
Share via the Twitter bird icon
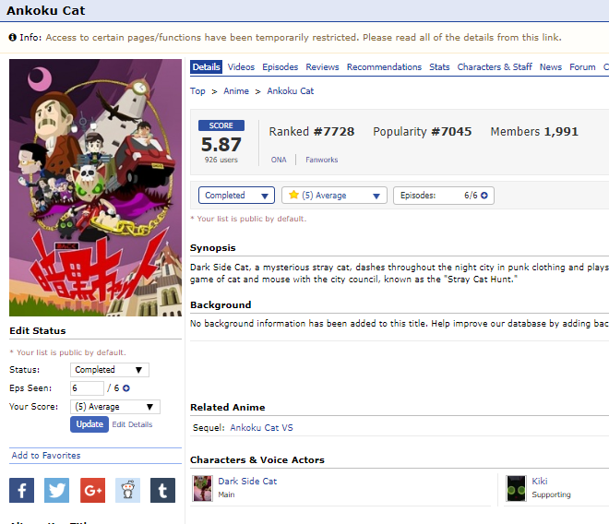[56, 490]
